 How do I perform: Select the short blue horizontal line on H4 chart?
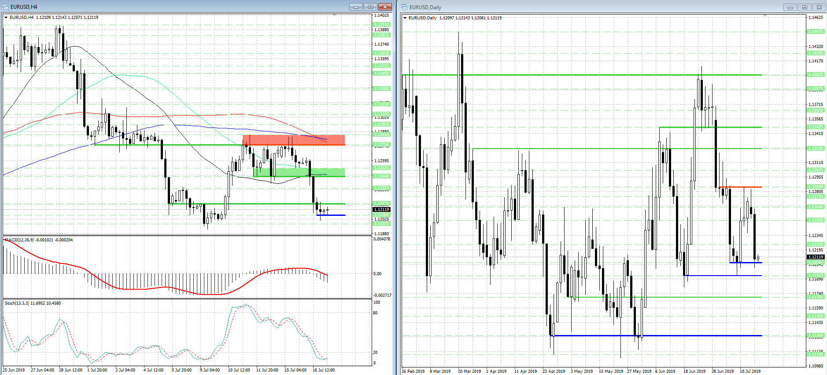331,215
